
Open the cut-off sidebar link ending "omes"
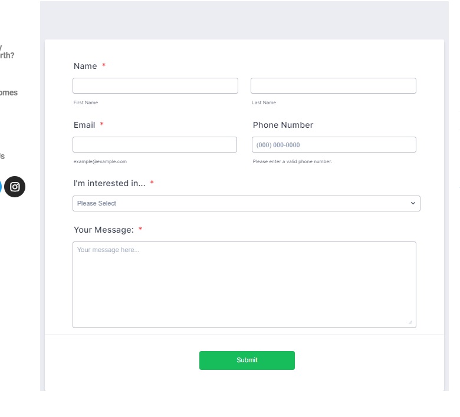point(8,92)
